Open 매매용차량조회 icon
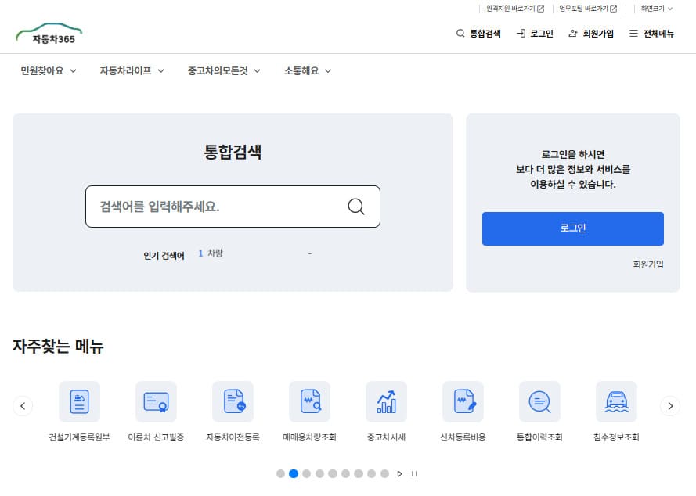Viewport: 696px width, 496px height. pyautogui.click(x=310, y=401)
